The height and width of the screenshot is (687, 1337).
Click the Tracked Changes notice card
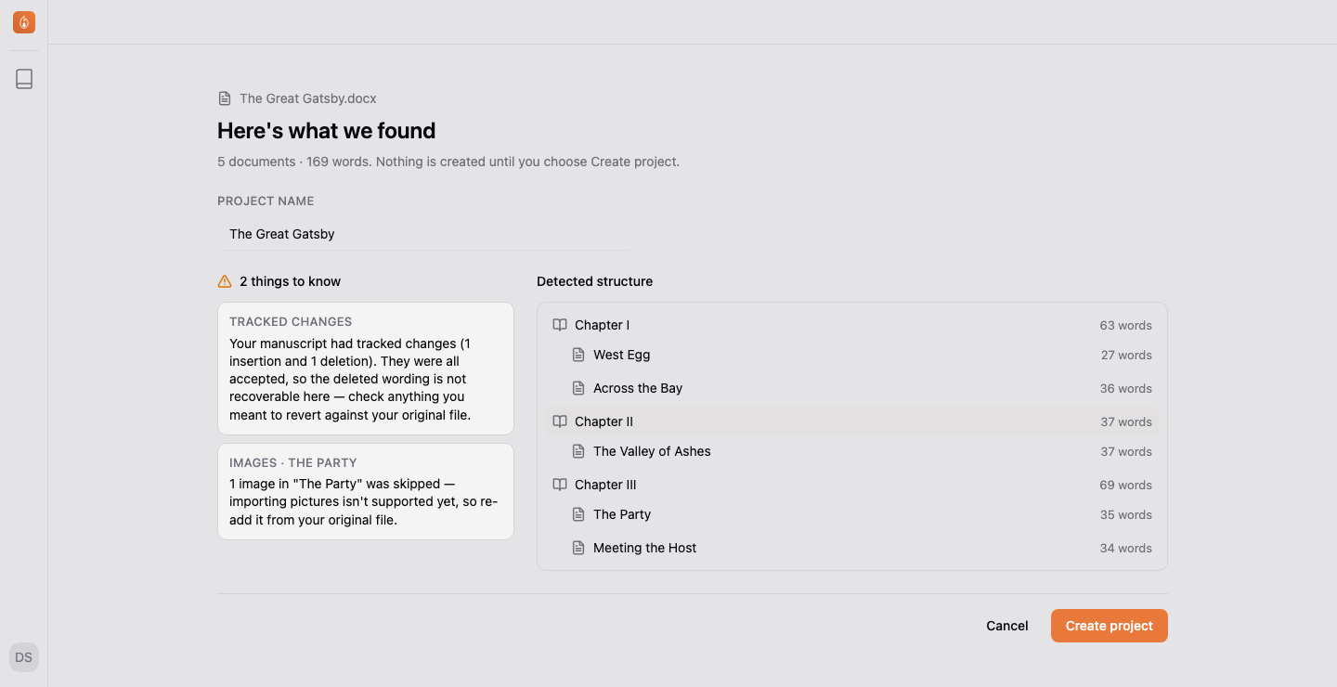pyautogui.click(x=366, y=369)
